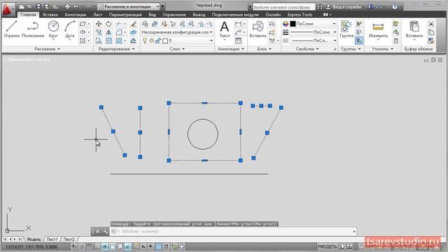448x252 pixels.
Task: Click the table tool icon in Аннотации
Action: click(x=238, y=41)
